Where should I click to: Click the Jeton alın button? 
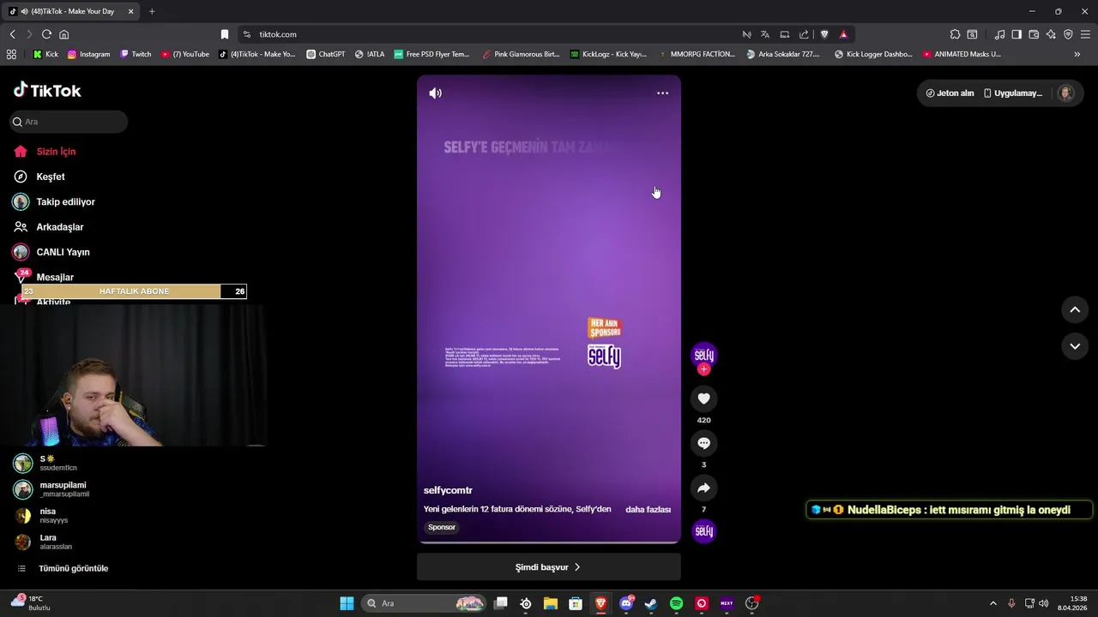tap(950, 93)
